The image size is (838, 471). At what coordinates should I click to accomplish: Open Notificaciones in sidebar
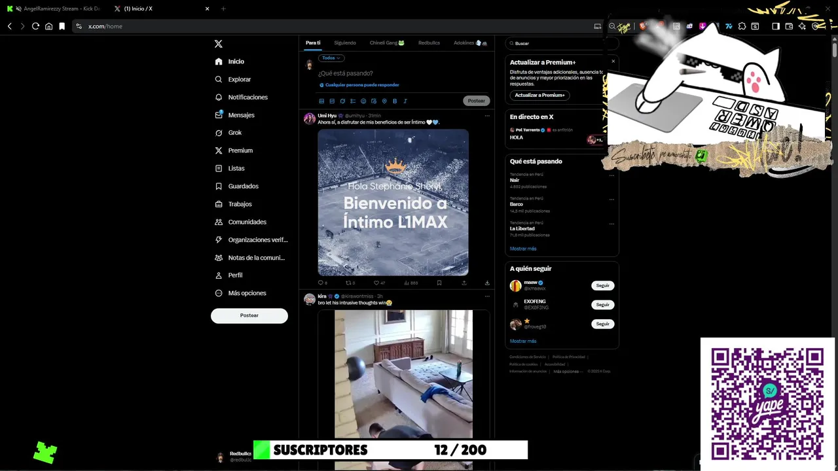click(241, 97)
